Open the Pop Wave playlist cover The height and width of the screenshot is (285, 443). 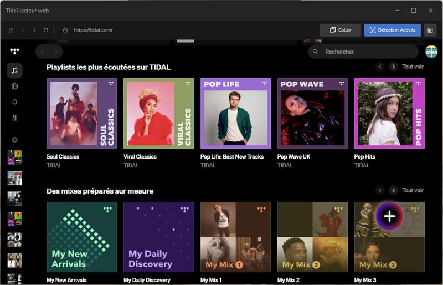(x=312, y=114)
